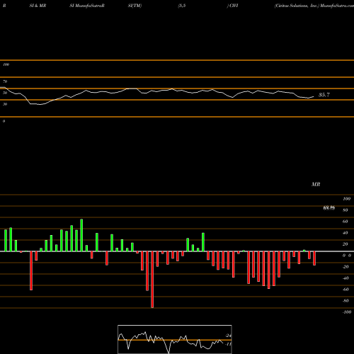Viewport: 354px width, 354px height.
Task: Click the 'SI & MR' header label
Action: [x=38, y=6]
